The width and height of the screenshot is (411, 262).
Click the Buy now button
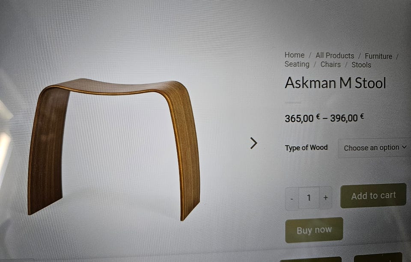coord(314,230)
